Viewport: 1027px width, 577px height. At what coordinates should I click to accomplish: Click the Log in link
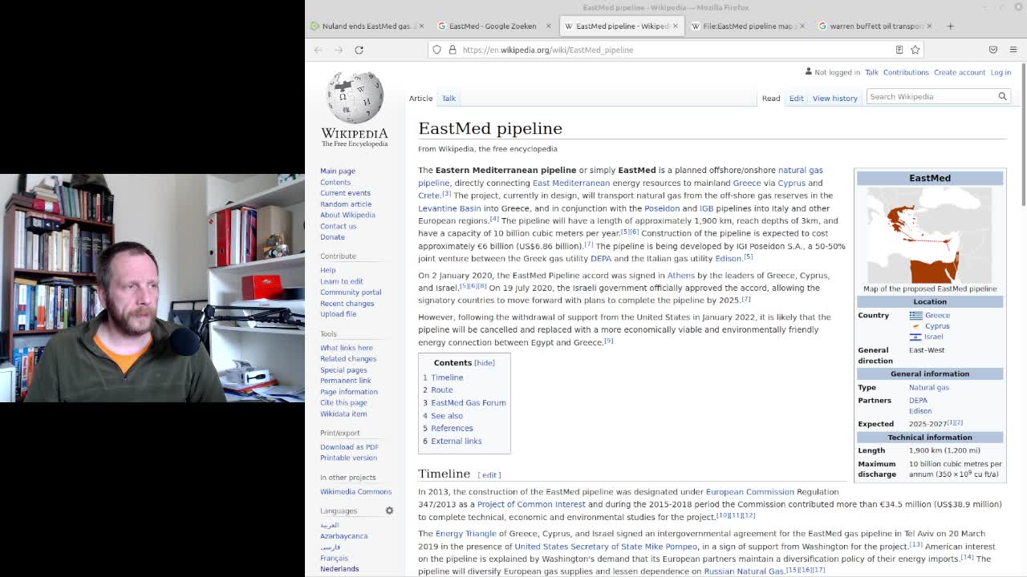click(1001, 72)
